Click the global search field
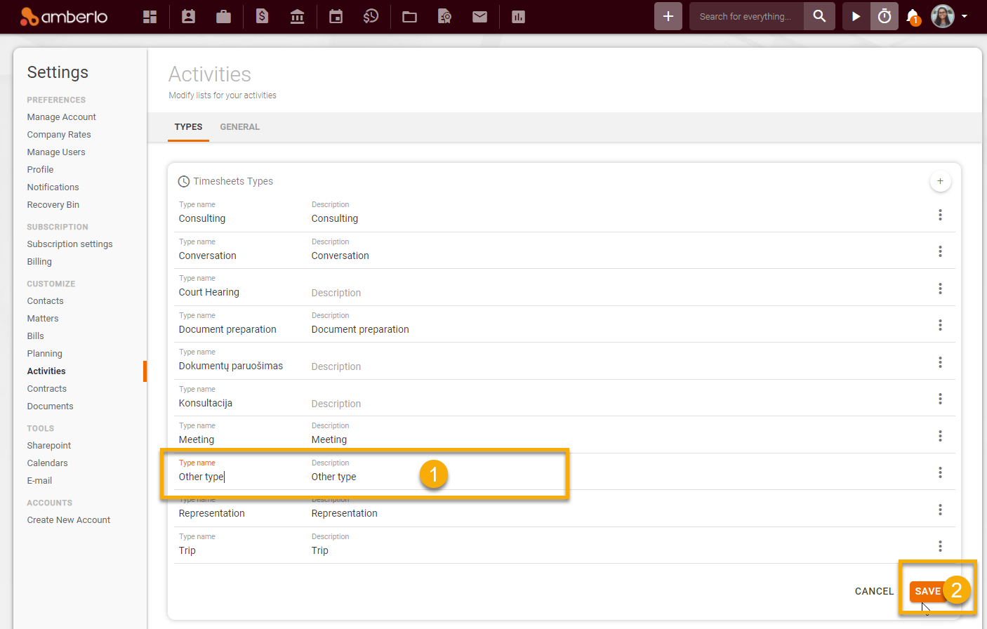Viewport: 987px width, 629px height. 746,16
